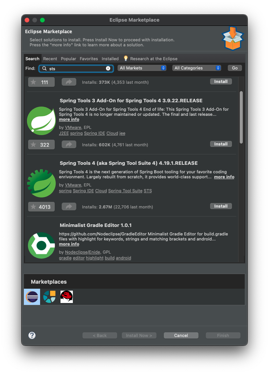Viewport: 269px width, 374px height.
Task: Click the Spring Tools 4 gear-leaf logo
Action: point(42,183)
